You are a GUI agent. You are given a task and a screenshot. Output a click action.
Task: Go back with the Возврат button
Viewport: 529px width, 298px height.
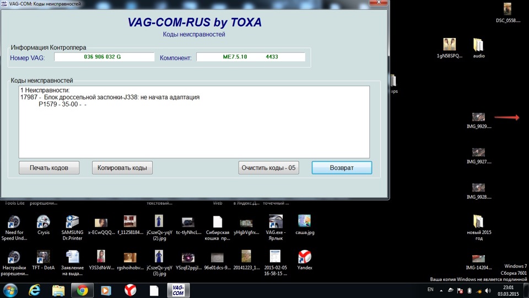342,168
